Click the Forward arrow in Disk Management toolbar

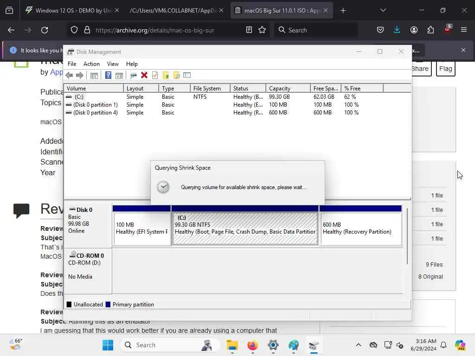click(x=80, y=76)
